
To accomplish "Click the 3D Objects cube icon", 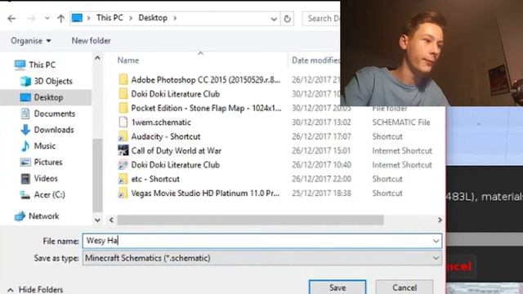I will point(25,81).
